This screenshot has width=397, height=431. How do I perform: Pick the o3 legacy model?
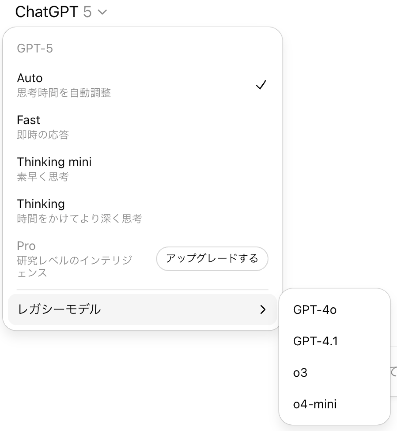tap(300, 373)
